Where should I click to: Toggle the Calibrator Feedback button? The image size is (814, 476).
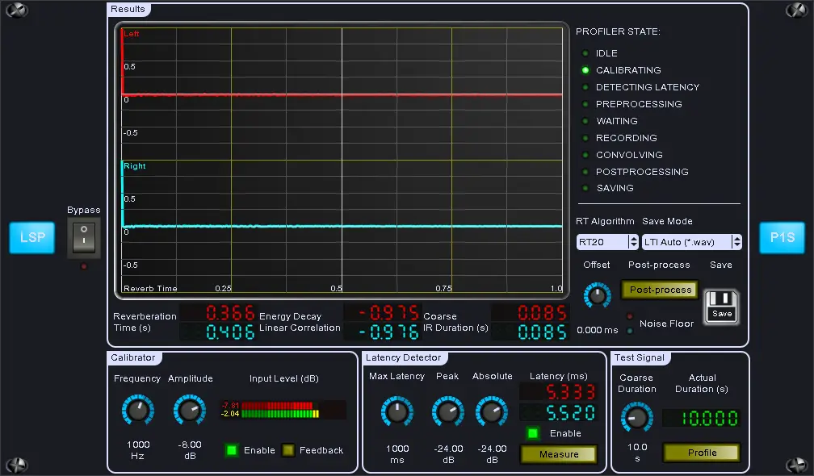(288, 450)
